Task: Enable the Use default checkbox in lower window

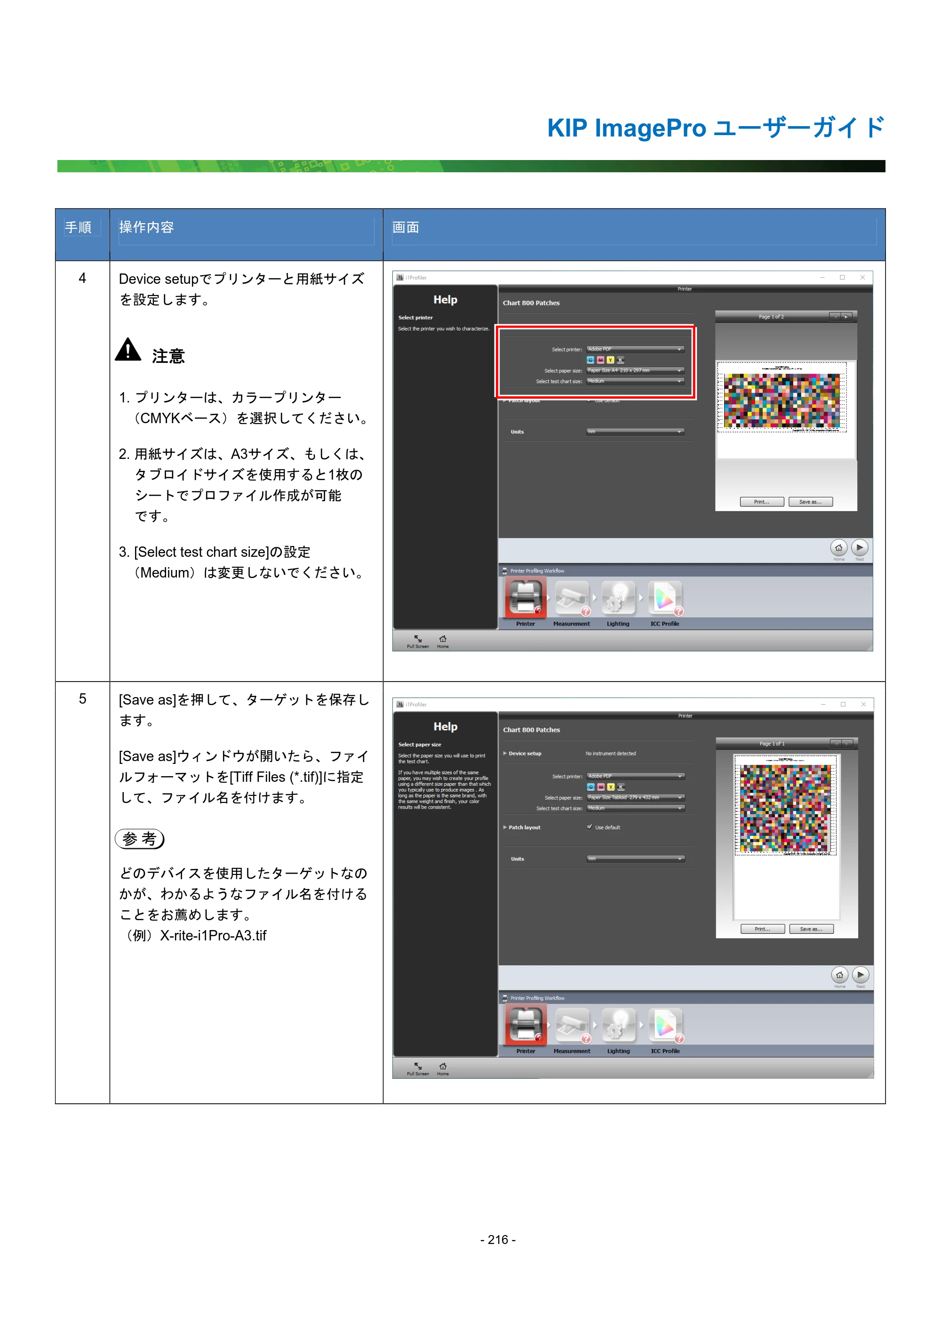Action: (590, 826)
